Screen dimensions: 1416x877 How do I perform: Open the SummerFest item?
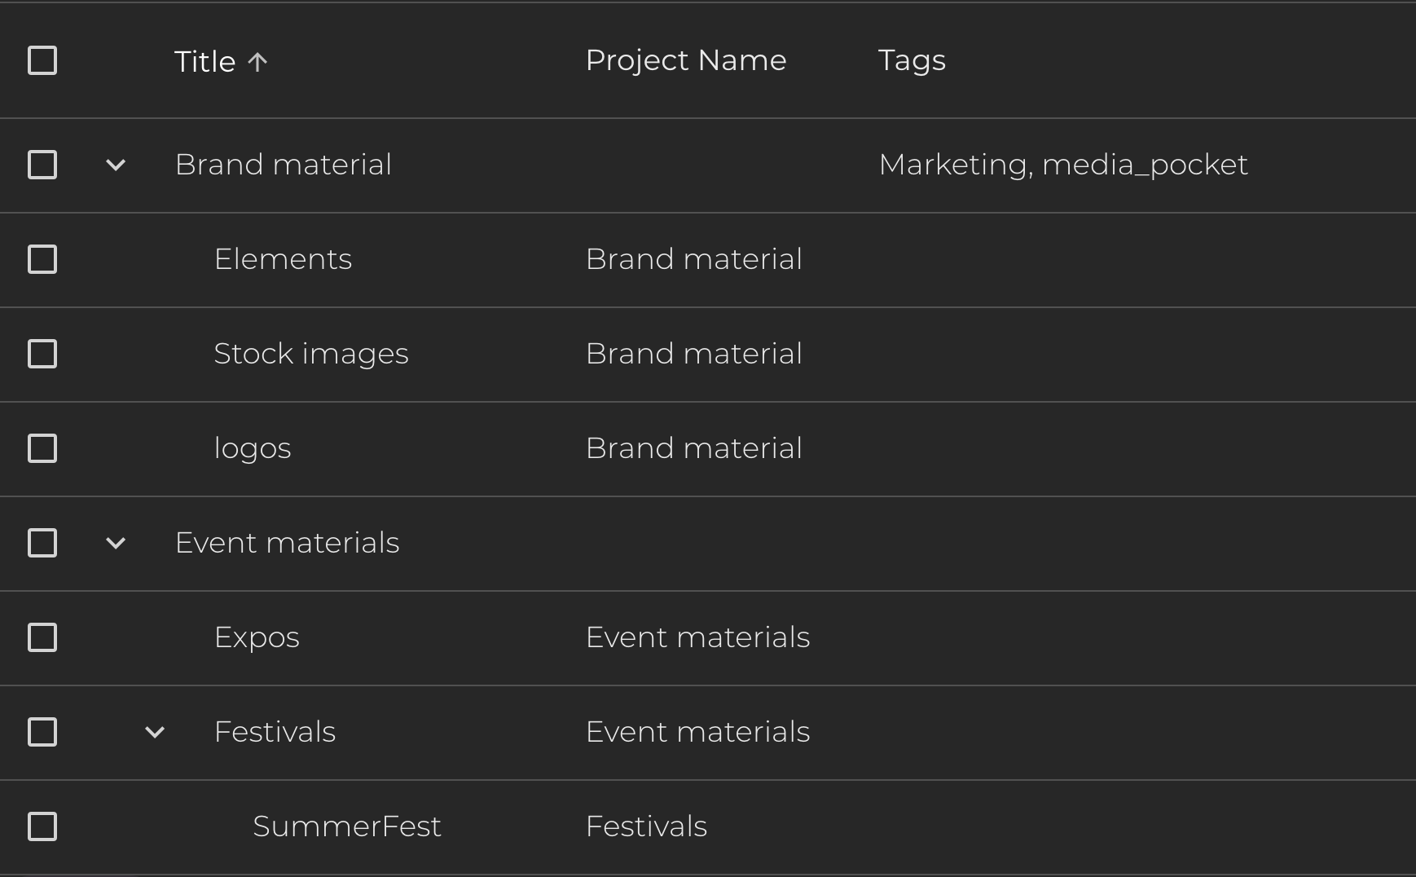click(x=346, y=826)
